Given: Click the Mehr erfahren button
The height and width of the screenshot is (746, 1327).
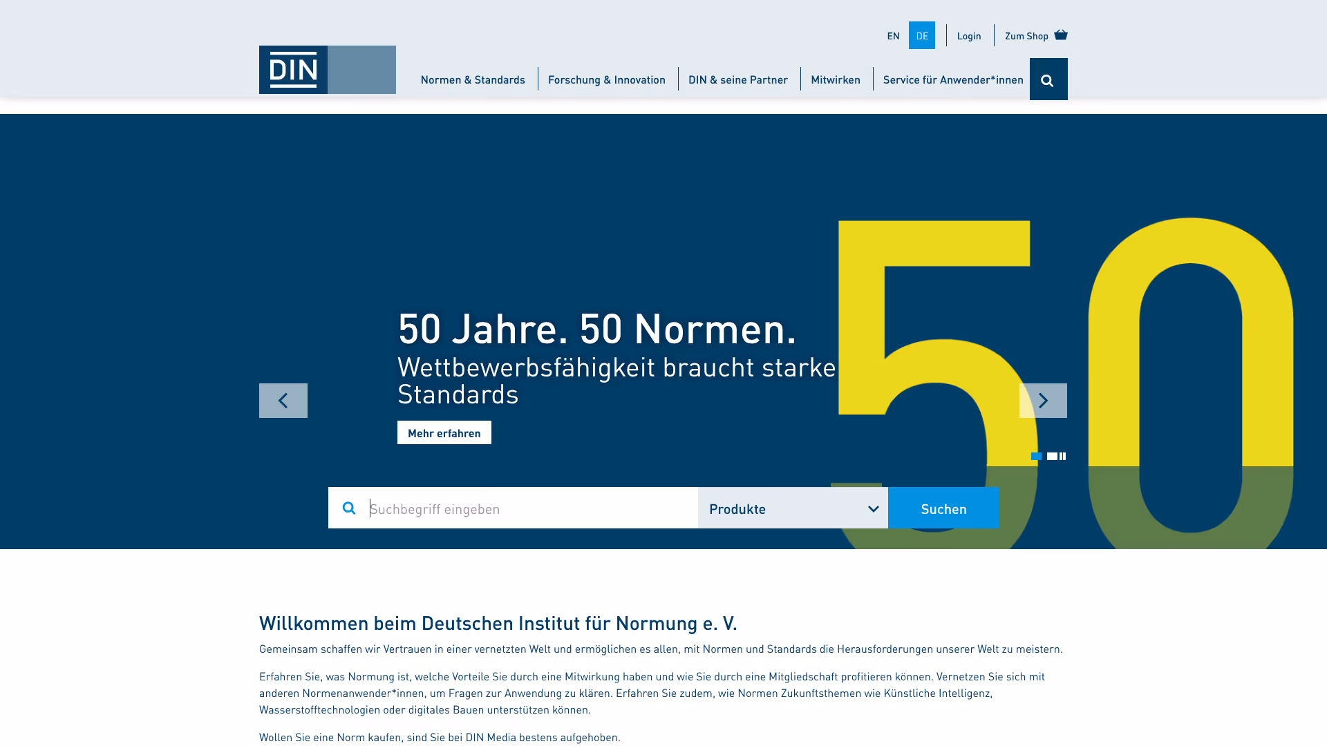Looking at the screenshot, I should coord(444,432).
